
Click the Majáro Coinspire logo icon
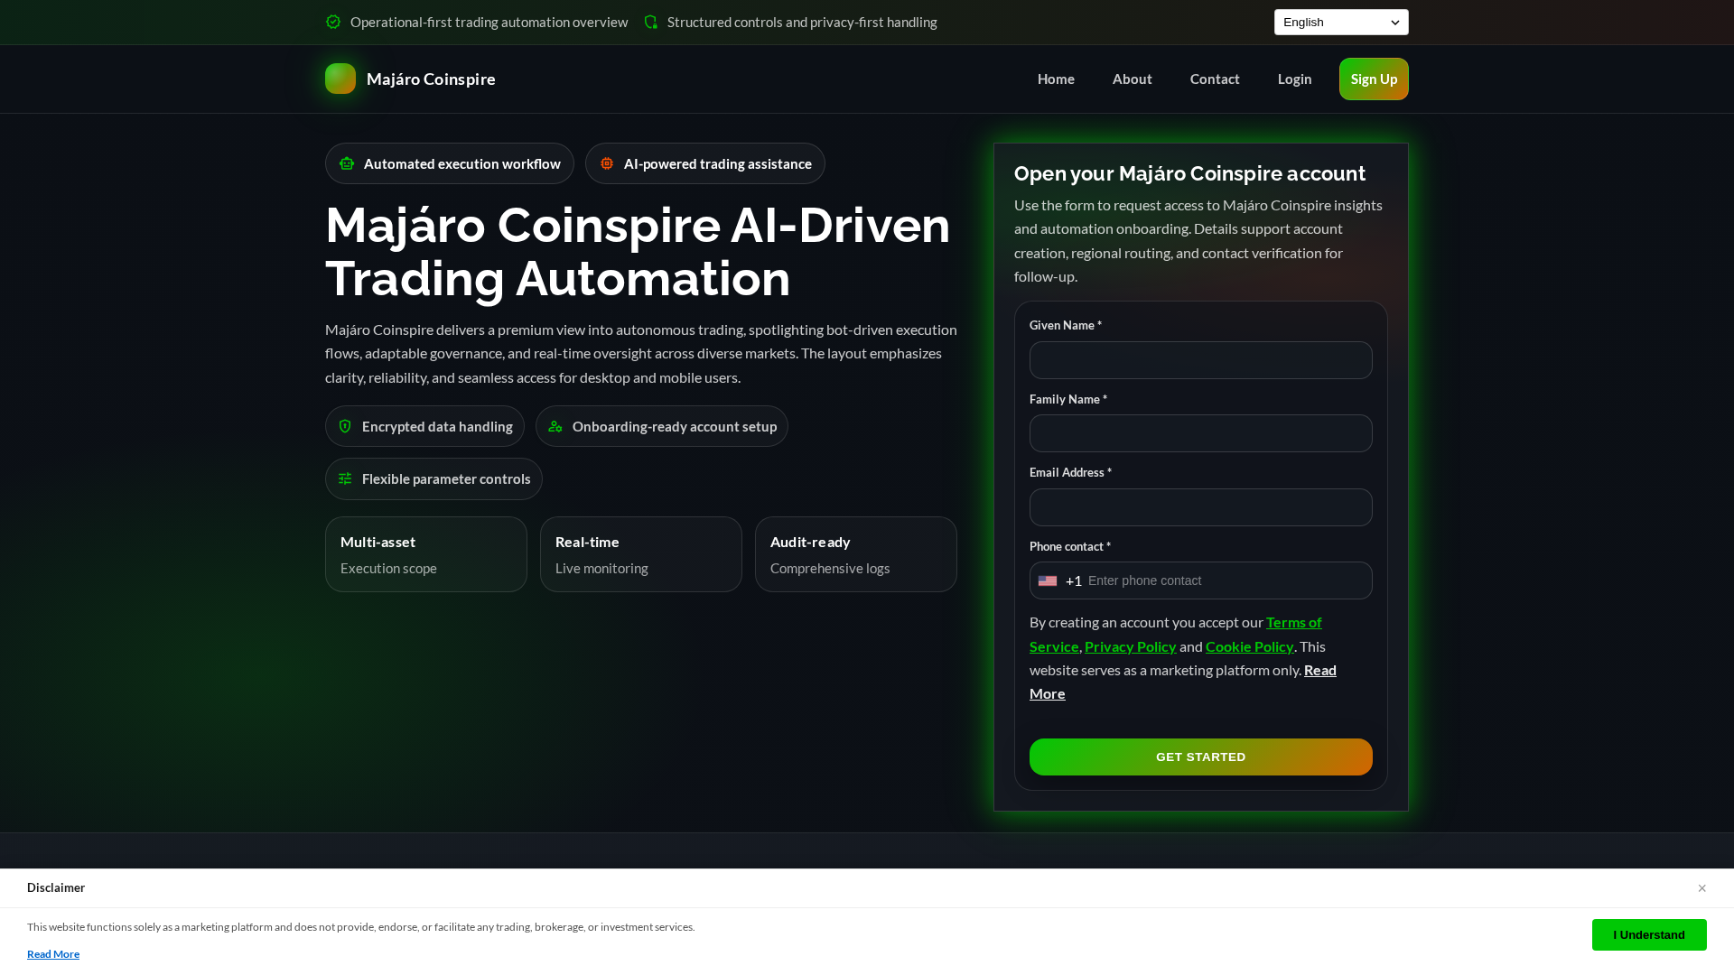tap(340, 79)
